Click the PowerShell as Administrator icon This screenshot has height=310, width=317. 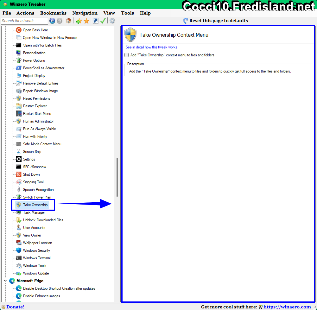point(19,68)
